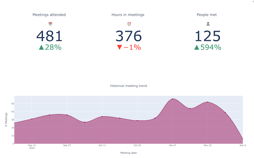Image resolution: width=254 pixels, height=158 pixels.
Task: Click the Historical meeting trend chart title
Action: (x=129, y=86)
